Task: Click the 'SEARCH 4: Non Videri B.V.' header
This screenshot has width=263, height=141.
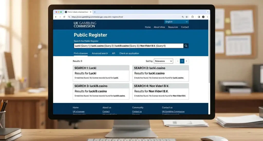Action: [161, 86]
